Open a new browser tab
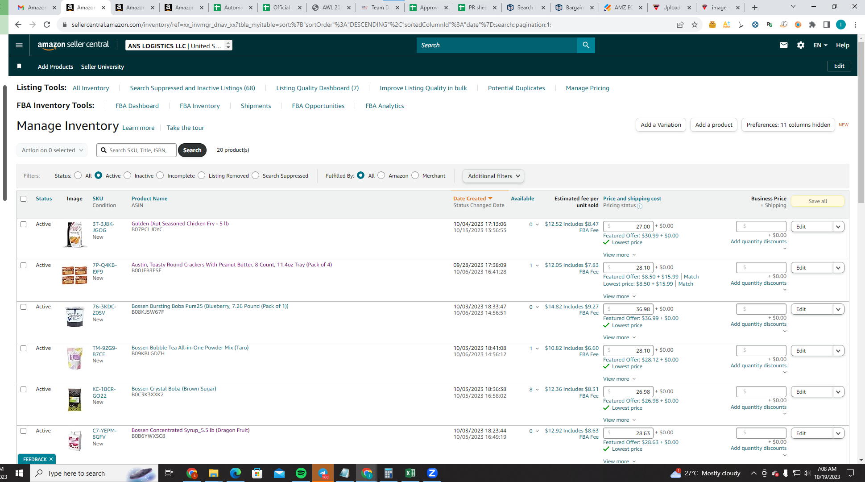Screen dimensions: 865x482 755,8
